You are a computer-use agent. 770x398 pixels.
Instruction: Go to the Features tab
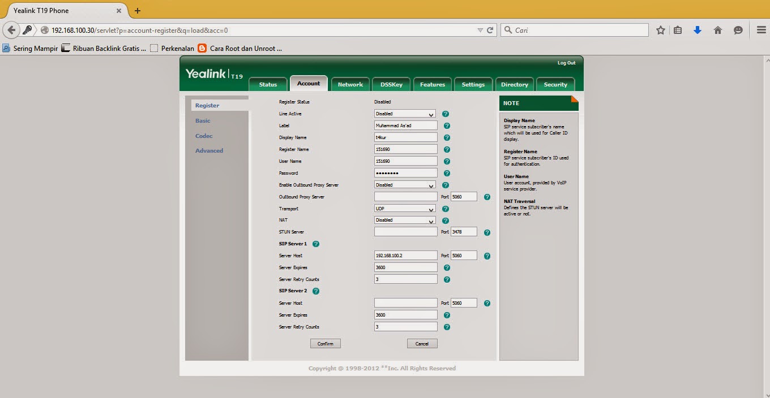(x=433, y=84)
